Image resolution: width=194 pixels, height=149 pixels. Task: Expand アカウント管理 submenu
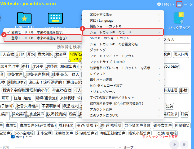coord(123,110)
